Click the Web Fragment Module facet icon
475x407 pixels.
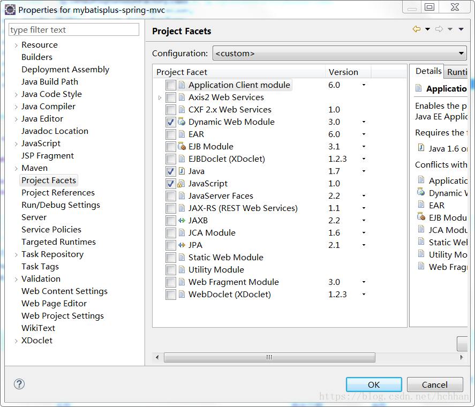tap(182, 282)
